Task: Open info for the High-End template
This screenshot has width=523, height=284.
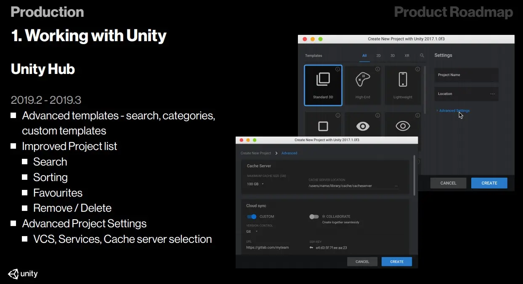Action: 377,69
